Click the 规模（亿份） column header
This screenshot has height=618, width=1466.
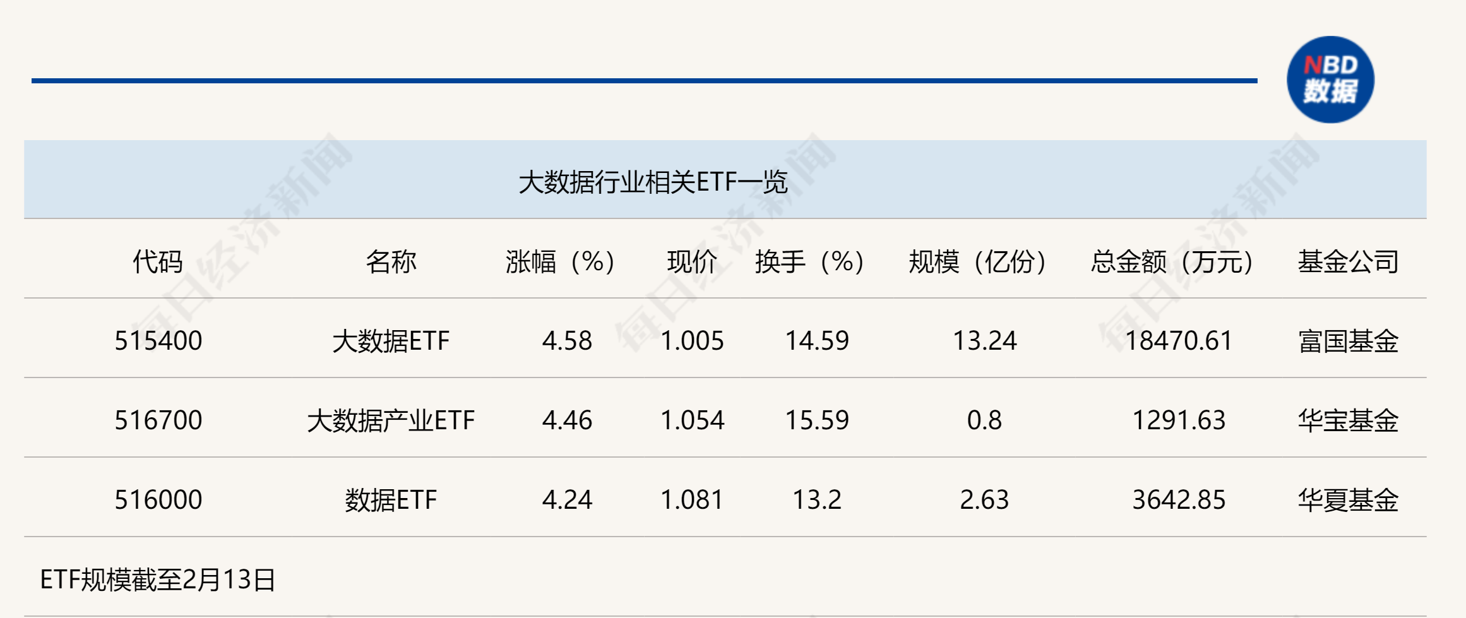[977, 261]
